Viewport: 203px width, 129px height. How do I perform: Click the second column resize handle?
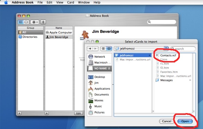194,111
